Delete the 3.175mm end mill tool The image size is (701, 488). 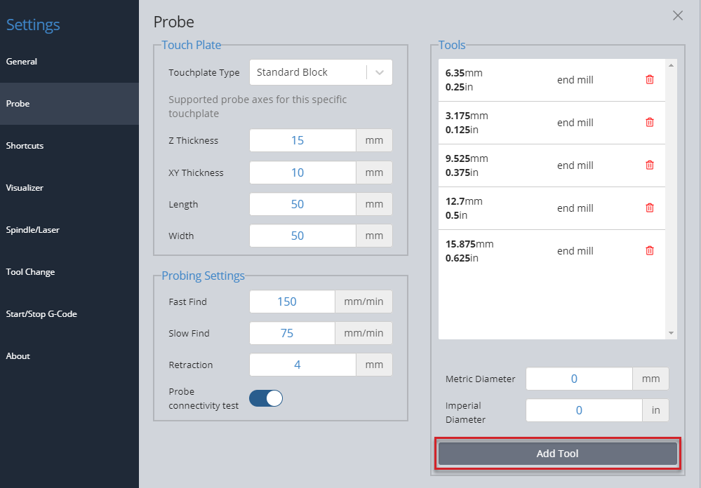650,122
